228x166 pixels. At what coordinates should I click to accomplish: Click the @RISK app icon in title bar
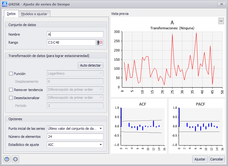tap(4, 4)
